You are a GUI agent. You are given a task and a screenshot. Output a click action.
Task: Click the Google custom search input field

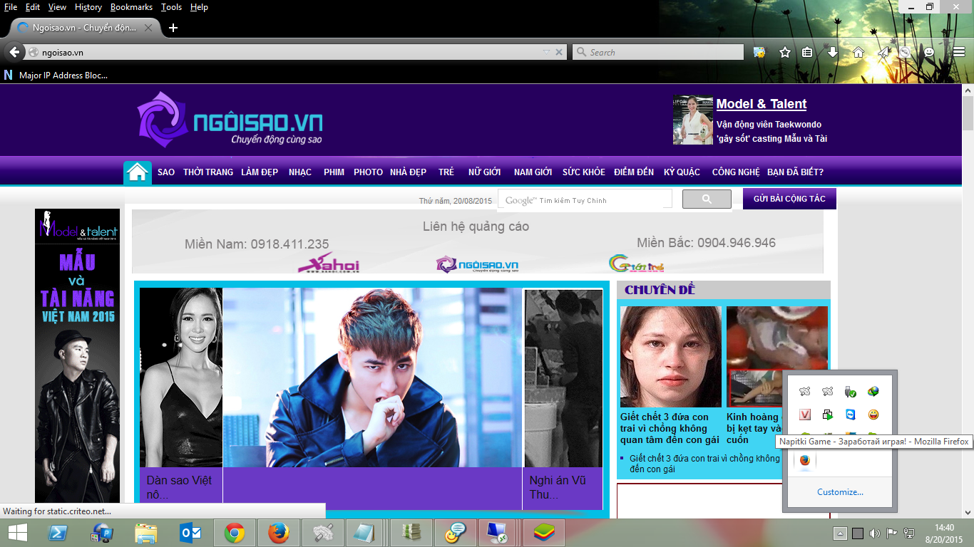point(585,200)
